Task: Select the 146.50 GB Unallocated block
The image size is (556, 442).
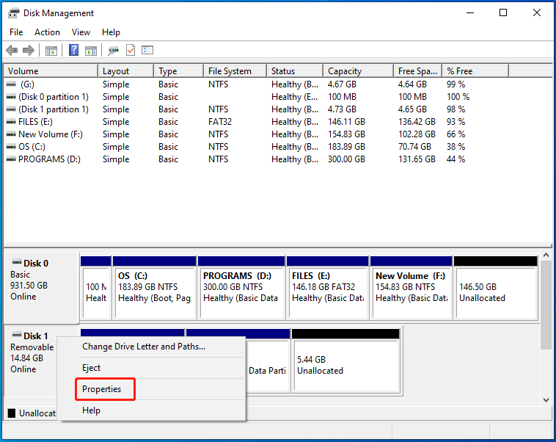Action: [x=496, y=288]
